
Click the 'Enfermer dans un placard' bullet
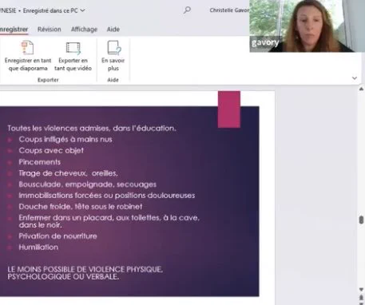(109, 221)
